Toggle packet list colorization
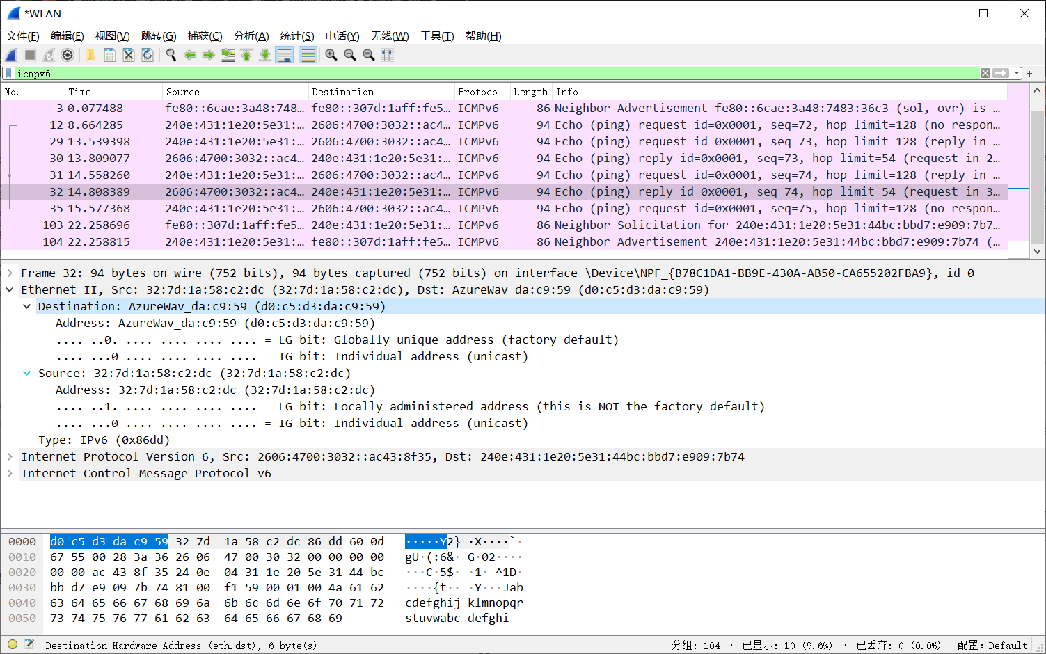The height and width of the screenshot is (654, 1046). tap(308, 55)
